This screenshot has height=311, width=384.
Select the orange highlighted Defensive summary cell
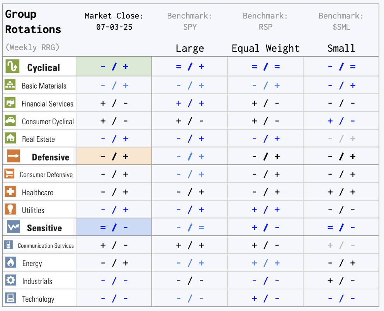click(114, 156)
